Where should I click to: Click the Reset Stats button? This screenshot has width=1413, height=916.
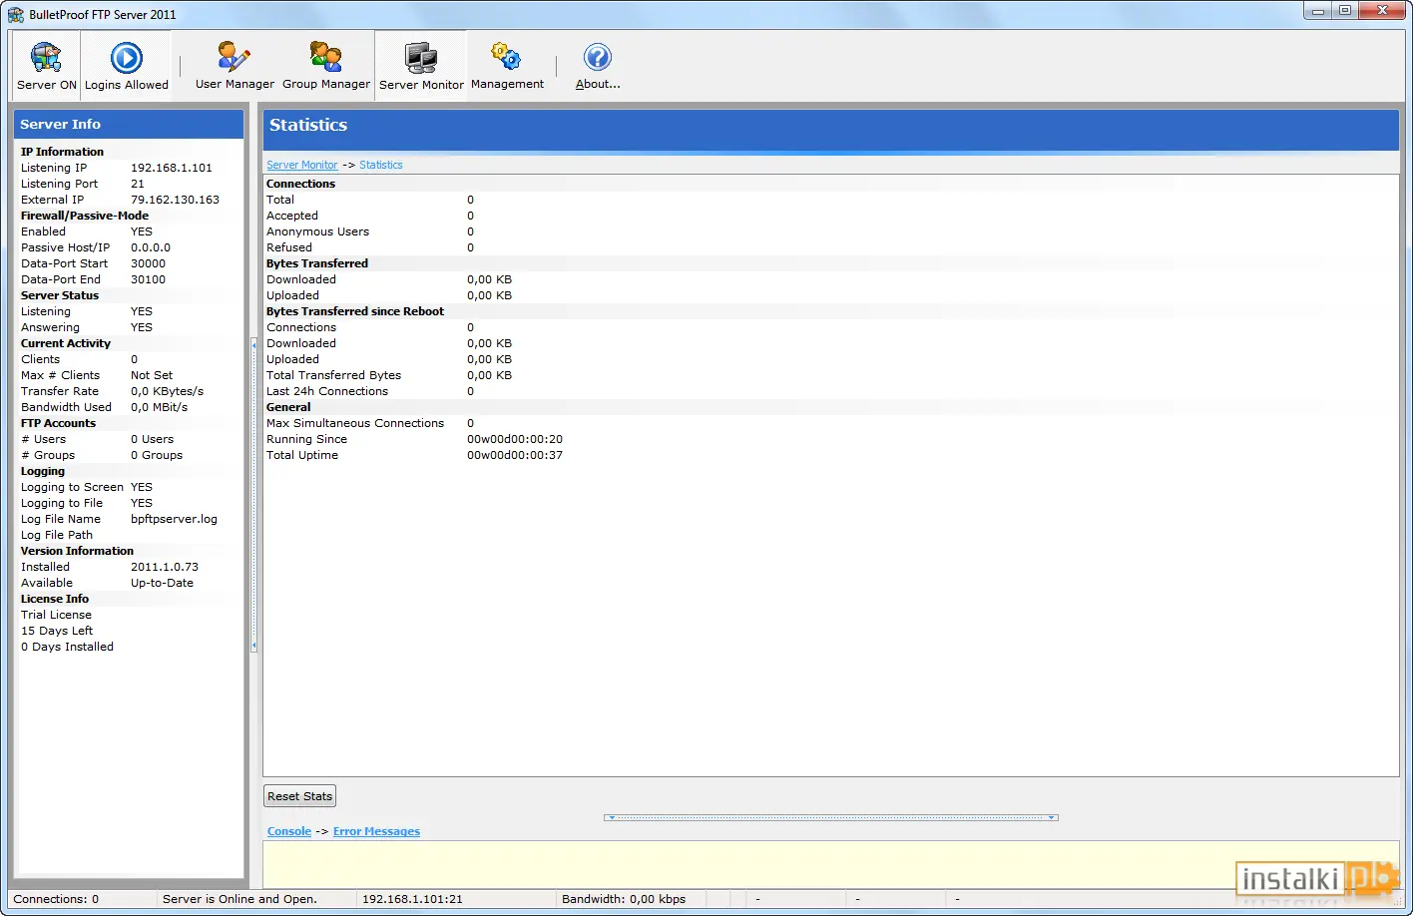(299, 796)
